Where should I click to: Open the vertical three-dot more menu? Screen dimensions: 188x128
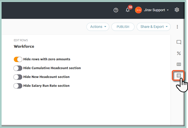pos(177,27)
